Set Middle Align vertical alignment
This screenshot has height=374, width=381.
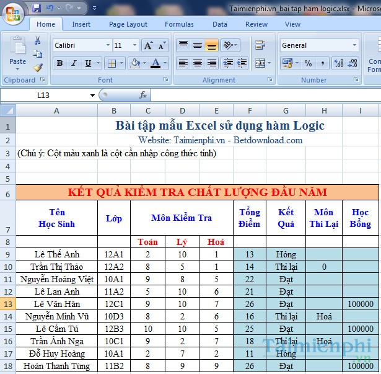click(x=198, y=45)
